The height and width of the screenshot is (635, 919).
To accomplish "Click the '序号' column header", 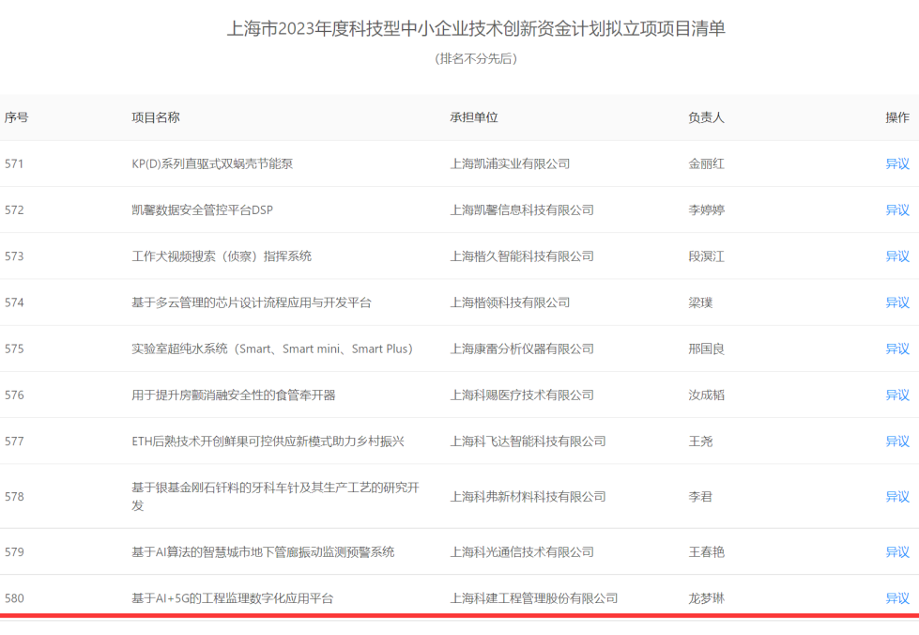I will tap(16, 117).
